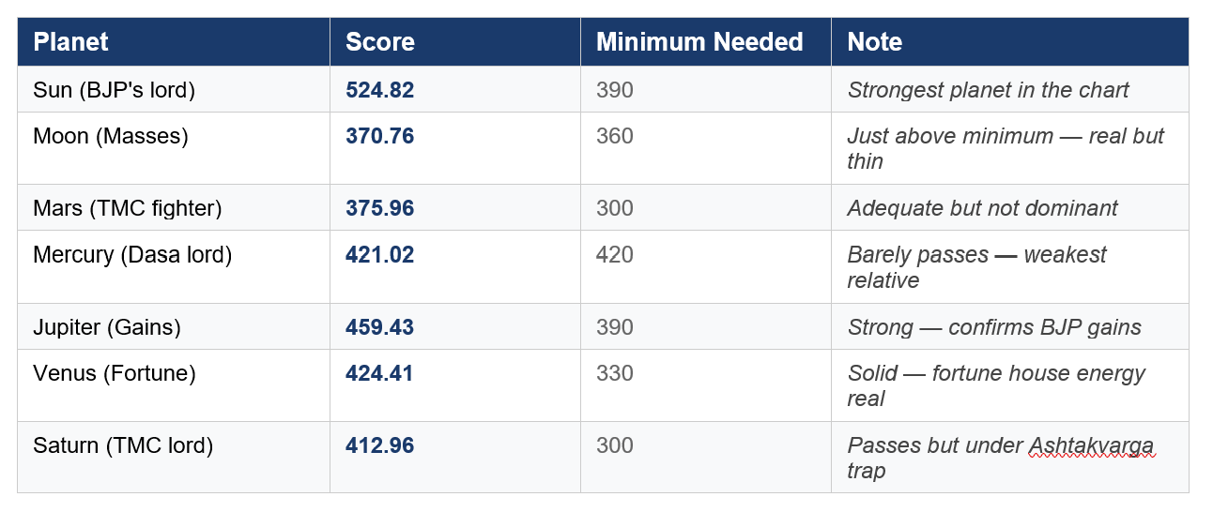Click the Venus minimum value 330

coord(615,373)
